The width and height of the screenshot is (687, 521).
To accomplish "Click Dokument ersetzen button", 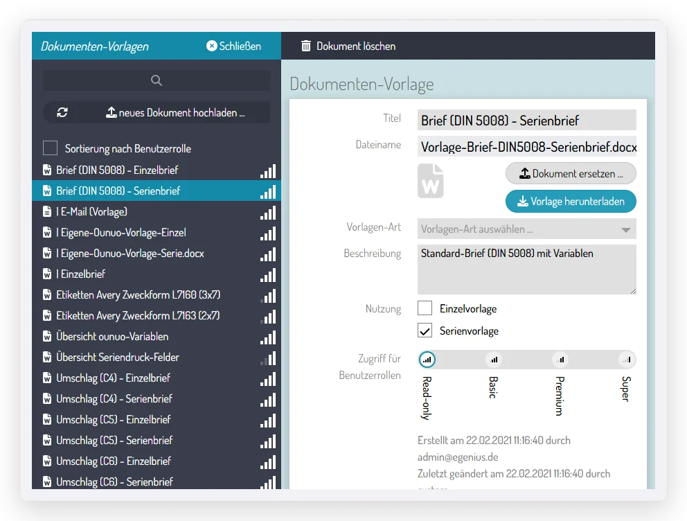I will pyautogui.click(x=571, y=173).
